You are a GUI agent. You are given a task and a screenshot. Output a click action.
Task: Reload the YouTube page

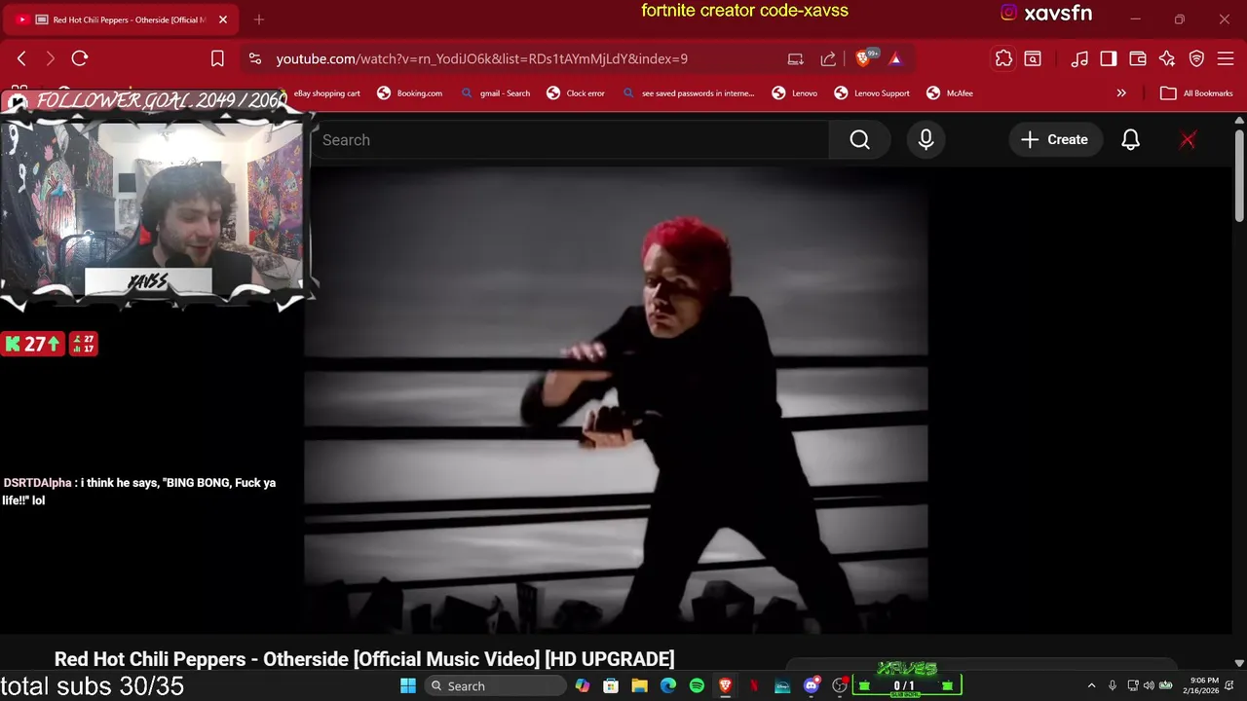(80, 58)
